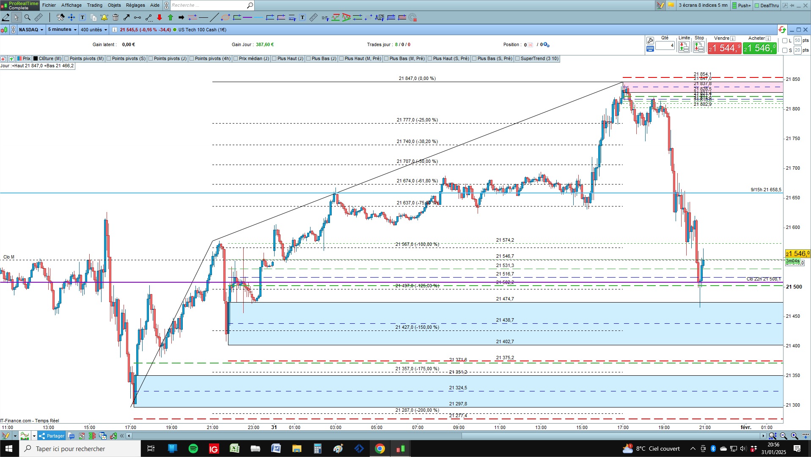Open the NASDAQ instrument dropdown
Screen dimensions: 811x457
[31, 30]
